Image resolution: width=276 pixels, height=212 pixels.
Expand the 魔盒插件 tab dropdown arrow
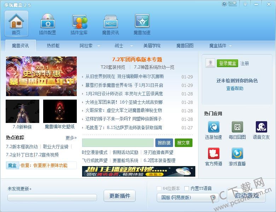coord(230,46)
